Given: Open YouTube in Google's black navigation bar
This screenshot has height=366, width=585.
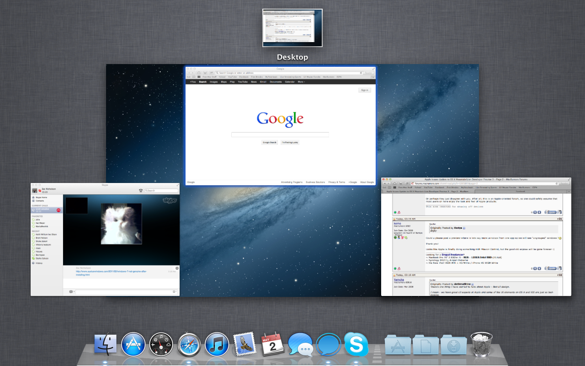Looking at the screenshot, I should pyautogui.click(x=243, y=82).
